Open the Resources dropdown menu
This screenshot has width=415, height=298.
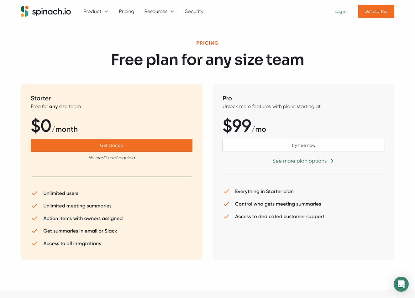(x=159, y=11)
